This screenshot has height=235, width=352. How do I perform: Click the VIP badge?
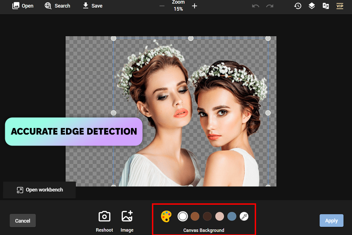340,6
